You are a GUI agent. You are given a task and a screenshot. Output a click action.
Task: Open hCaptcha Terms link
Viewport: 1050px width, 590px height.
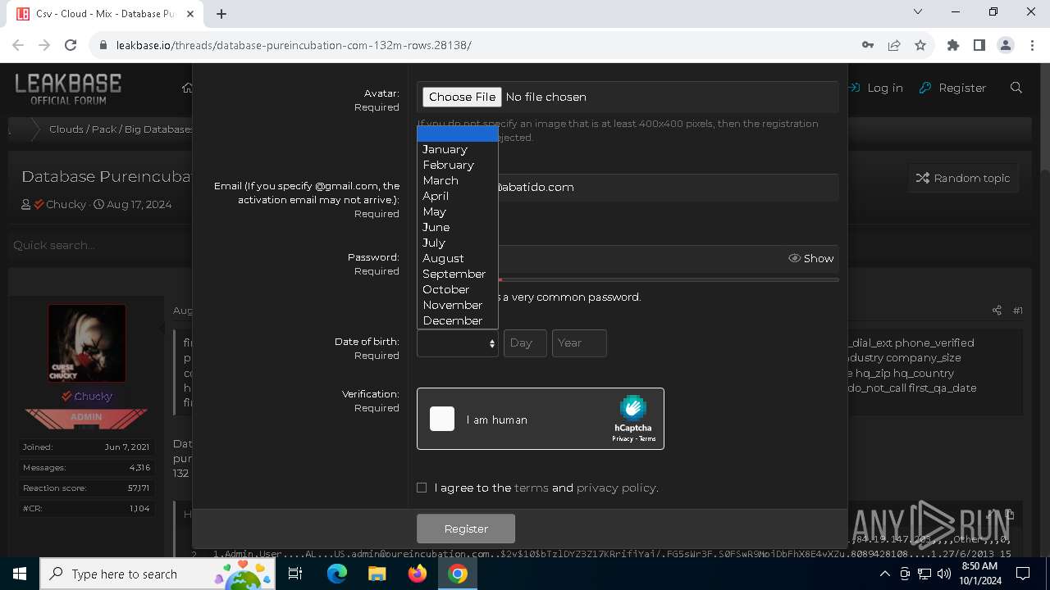[647, 439]
